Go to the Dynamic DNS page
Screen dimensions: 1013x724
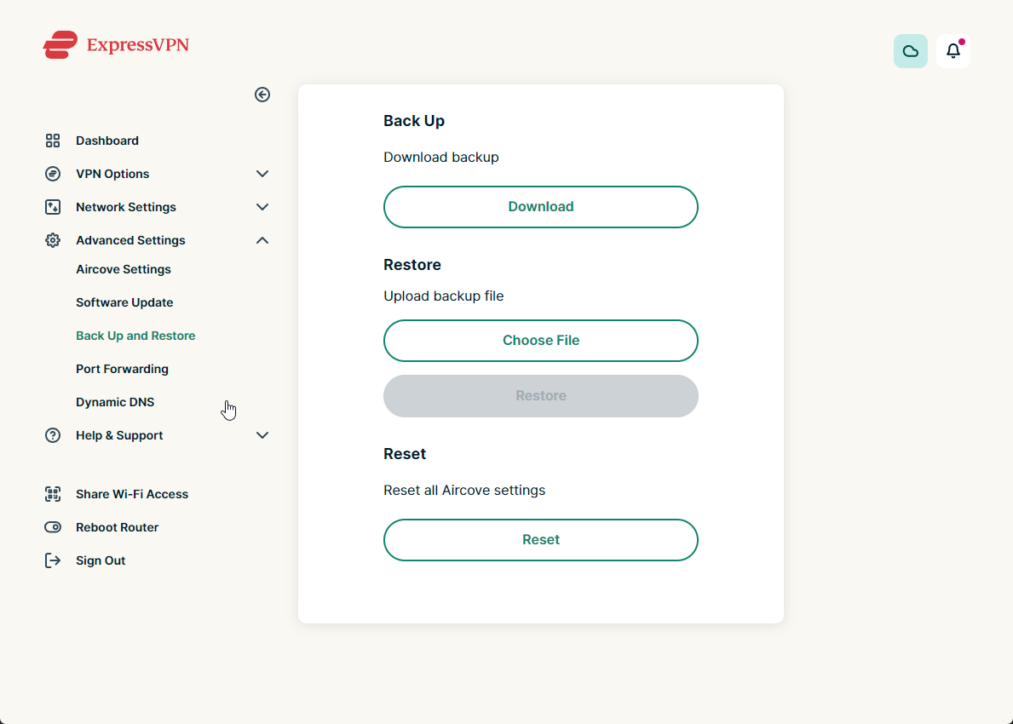[115, 402]
